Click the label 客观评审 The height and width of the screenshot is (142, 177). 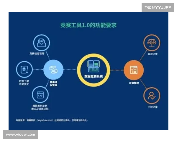coord(153,54)
